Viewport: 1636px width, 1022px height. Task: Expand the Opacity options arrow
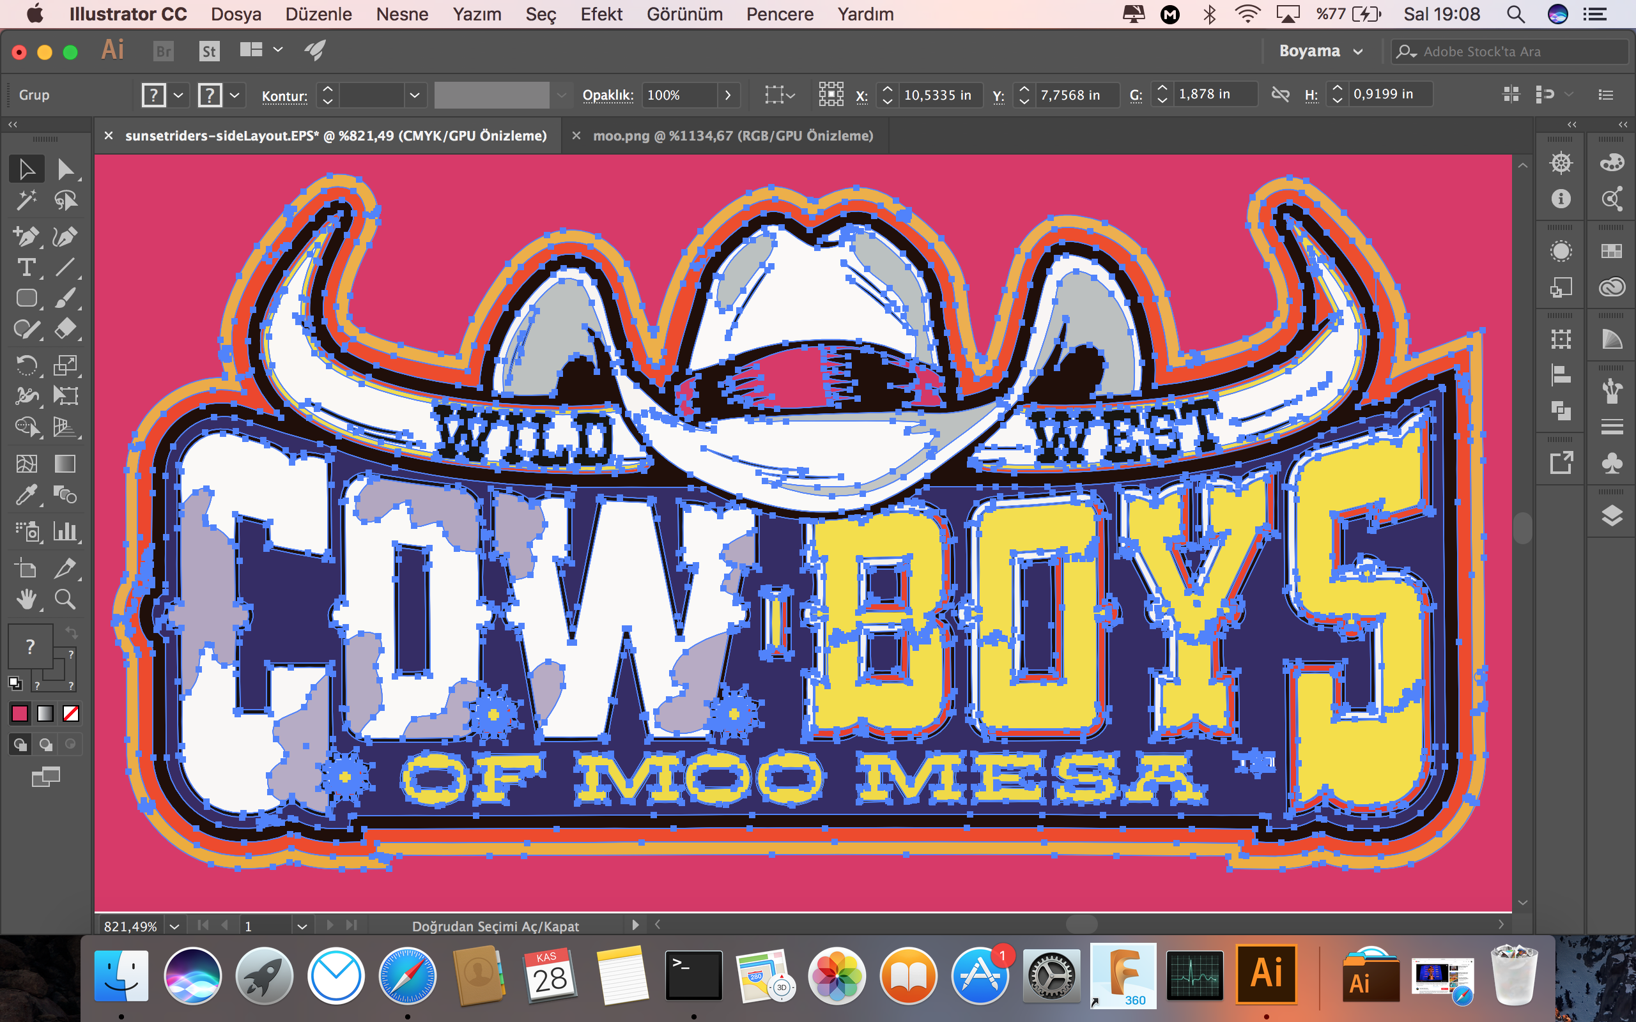point(728,95)
